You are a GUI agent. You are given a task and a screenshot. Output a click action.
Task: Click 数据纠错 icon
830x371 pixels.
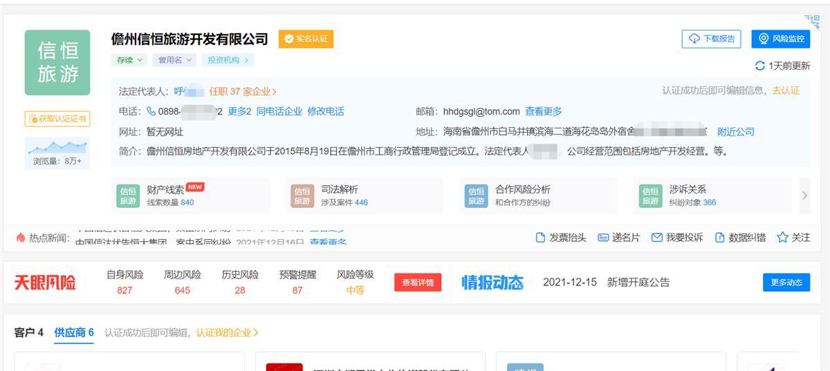(720, 238)
